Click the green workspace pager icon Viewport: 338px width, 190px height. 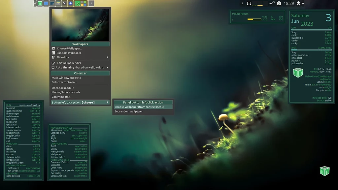pos(78,3)
